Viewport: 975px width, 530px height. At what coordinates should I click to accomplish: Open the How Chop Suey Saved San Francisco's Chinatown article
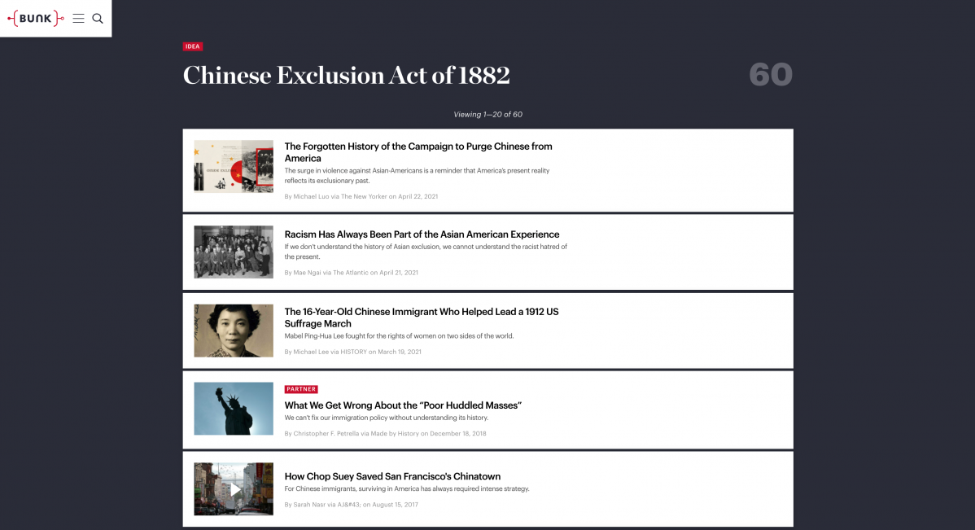point(391,476)
